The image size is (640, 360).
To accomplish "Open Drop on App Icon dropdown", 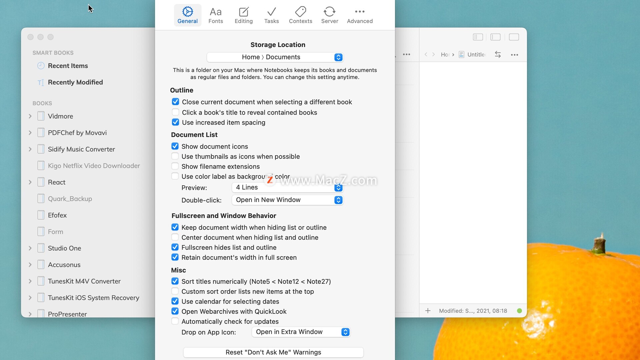I will (301, 332).
